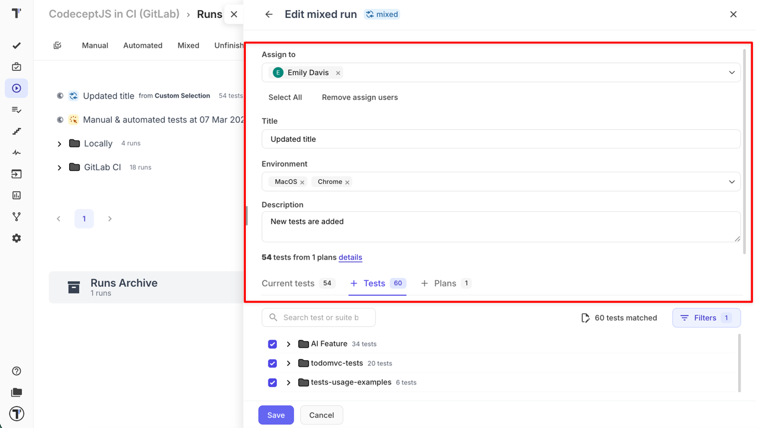This screenshot has height=428, width=762.
Task: Click the Search test or suite field
Action: pyautogui.click(x=321, y=317)
